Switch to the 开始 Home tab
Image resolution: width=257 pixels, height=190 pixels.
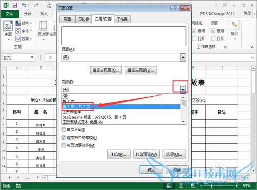coord(28,14)
